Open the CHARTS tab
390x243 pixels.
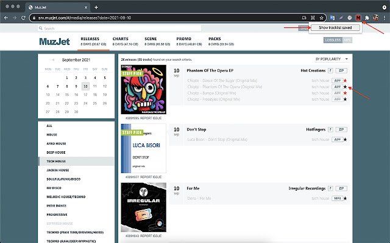125,41
